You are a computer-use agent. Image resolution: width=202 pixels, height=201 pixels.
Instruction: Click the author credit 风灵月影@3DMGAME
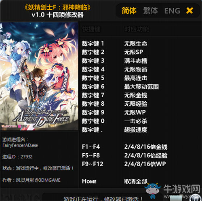pyautogui.click(x=38, y=180)
